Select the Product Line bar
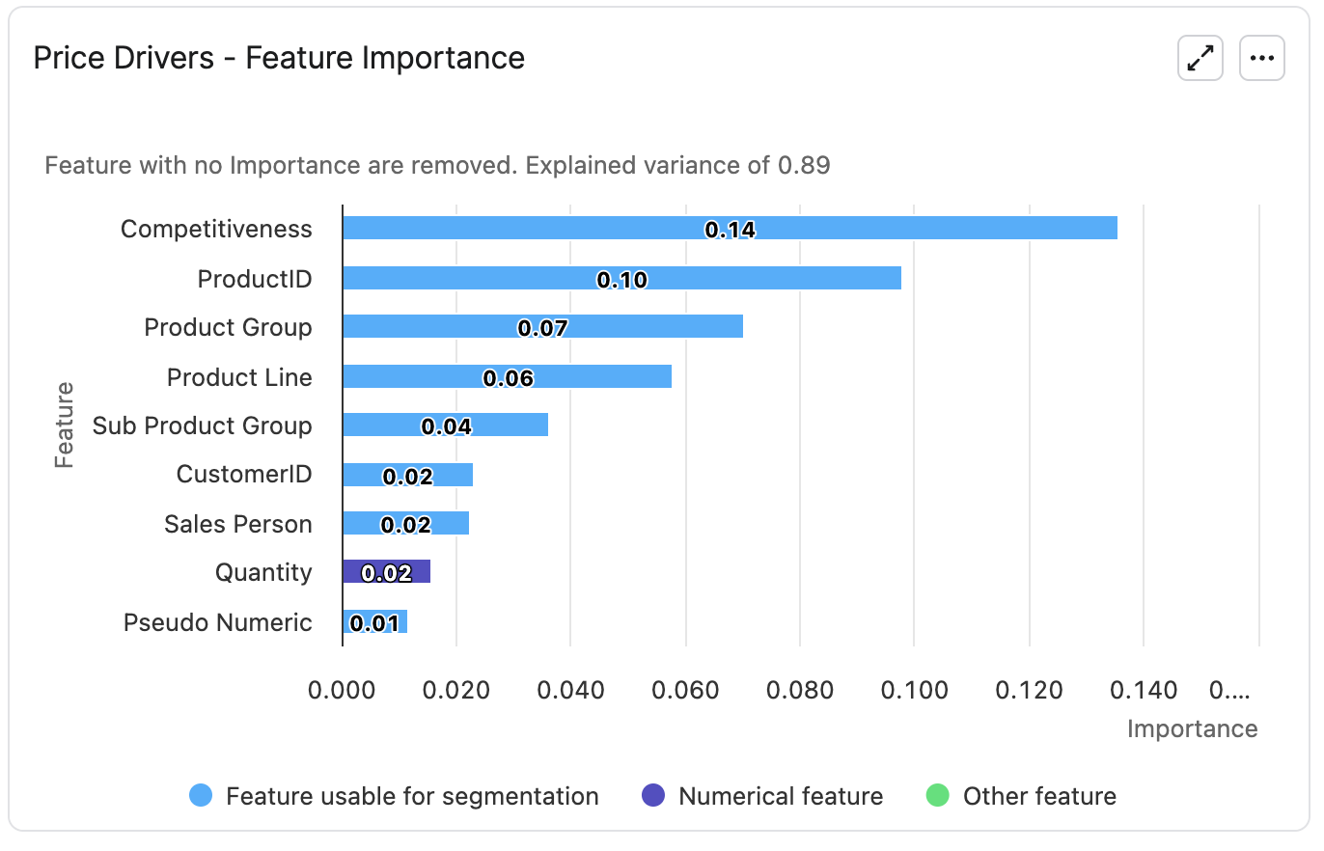Image resolution: width=1324 pixels, height=851 pixels. [507, 376]
